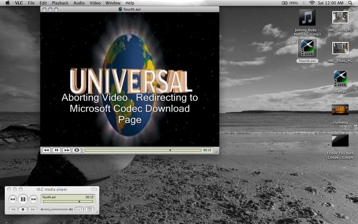Click the fourth.avi label in controller display

point(49,197)
